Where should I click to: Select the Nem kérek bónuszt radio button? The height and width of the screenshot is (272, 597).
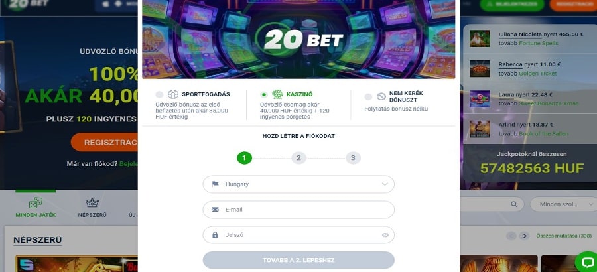(368, 96)
